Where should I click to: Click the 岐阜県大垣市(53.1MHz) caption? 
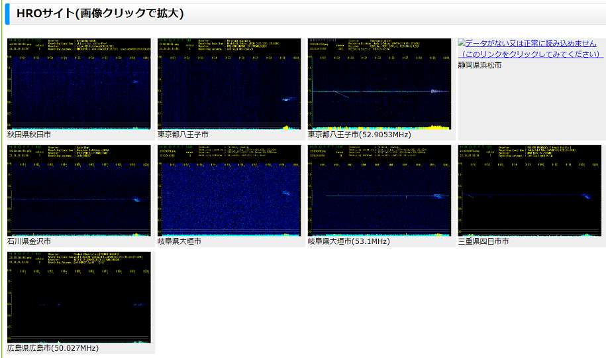tap(348, 241)
